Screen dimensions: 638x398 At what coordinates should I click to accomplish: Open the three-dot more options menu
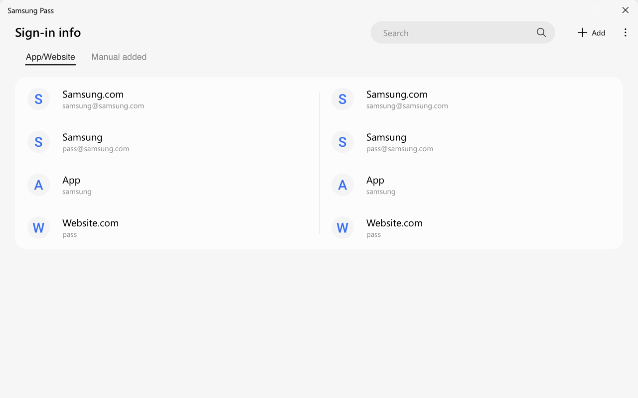625,33
